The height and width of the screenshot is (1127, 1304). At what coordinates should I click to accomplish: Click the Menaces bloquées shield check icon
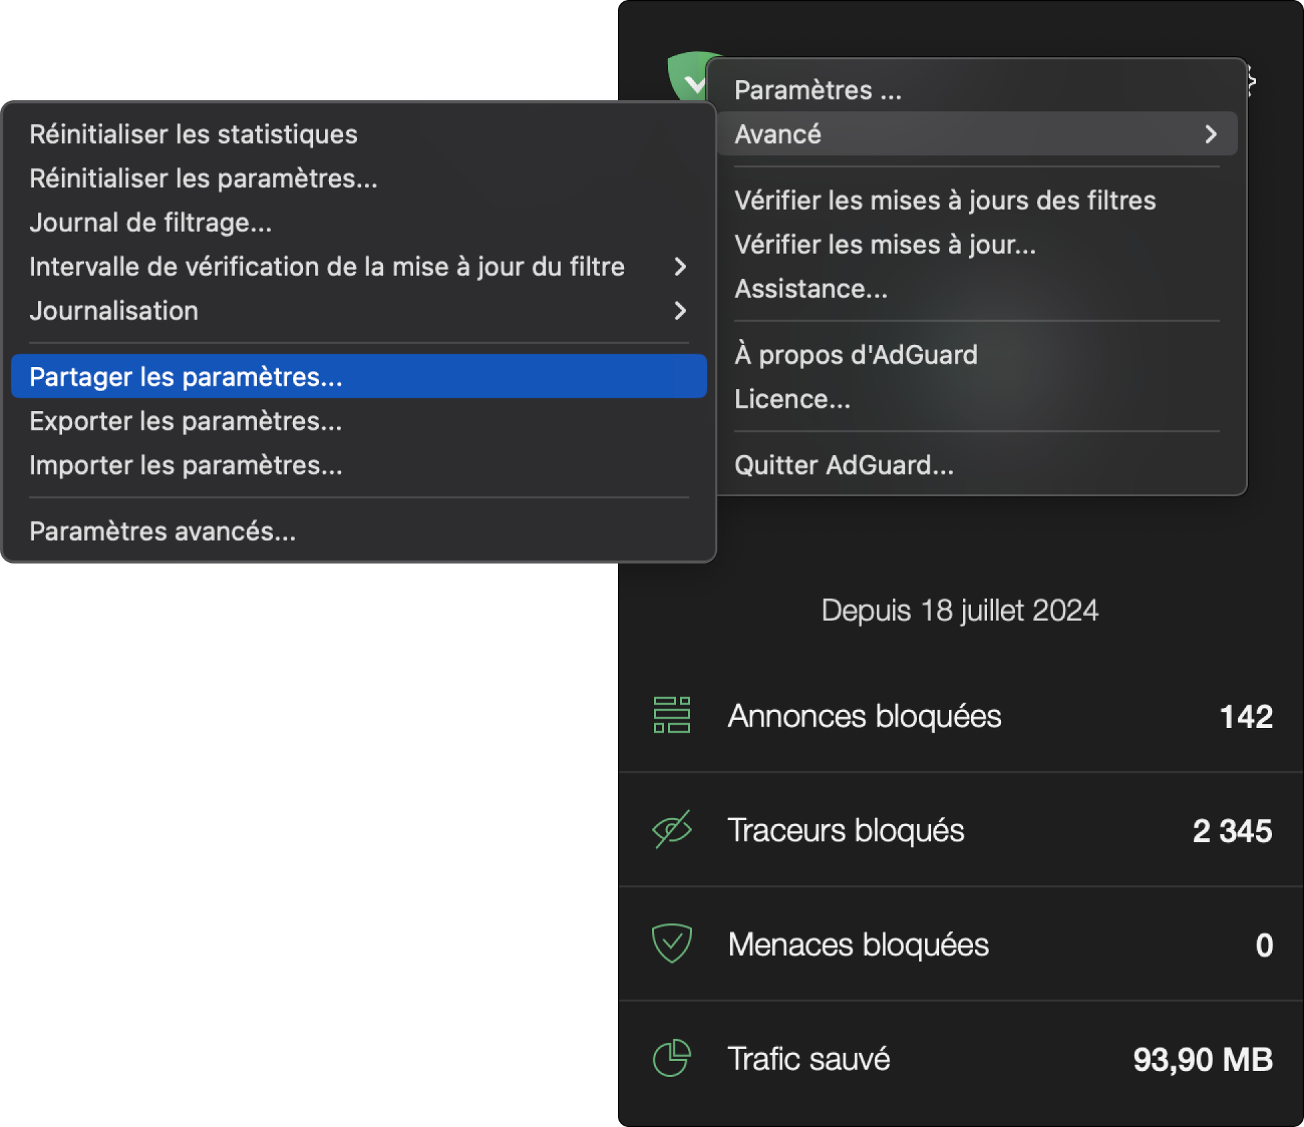pos(671,943)
